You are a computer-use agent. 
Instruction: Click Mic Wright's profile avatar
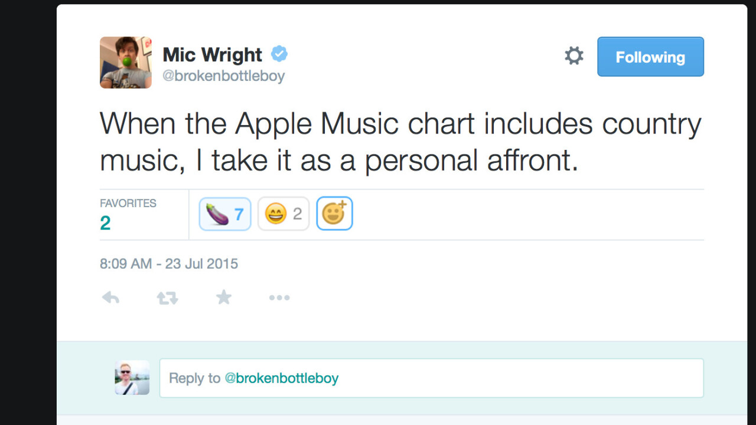click(x=126, y=63)
